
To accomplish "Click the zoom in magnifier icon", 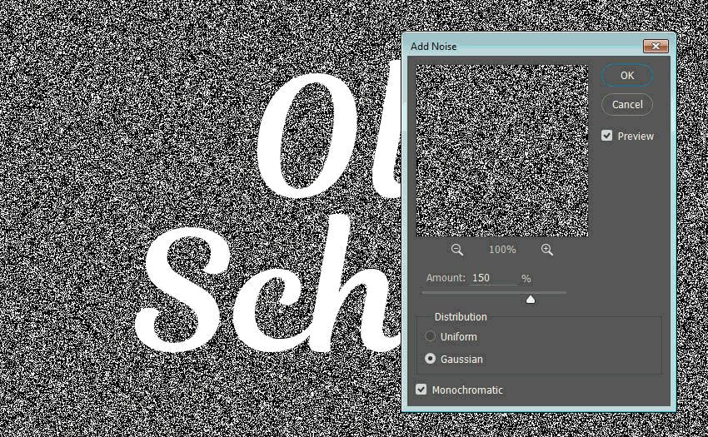I will tap(546, 250).
